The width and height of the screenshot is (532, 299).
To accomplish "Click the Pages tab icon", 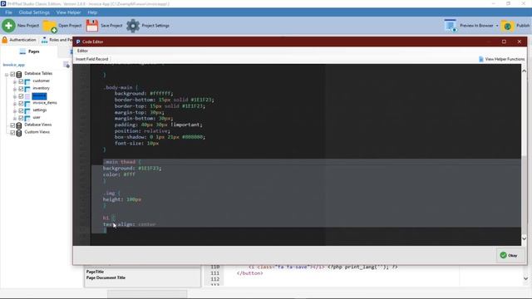I will pyautogui.click(x=22, y=51).
